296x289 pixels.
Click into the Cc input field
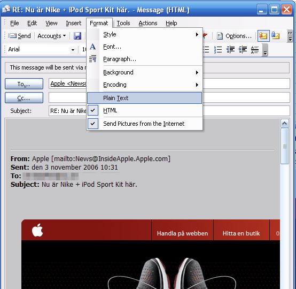169,97
